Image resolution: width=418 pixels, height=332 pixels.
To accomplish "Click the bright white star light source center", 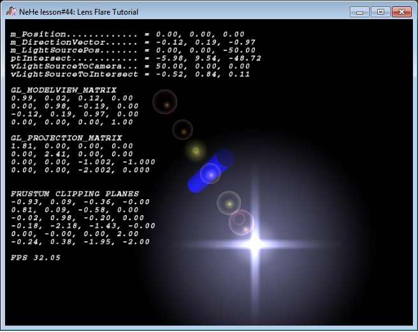I will 255,243.
